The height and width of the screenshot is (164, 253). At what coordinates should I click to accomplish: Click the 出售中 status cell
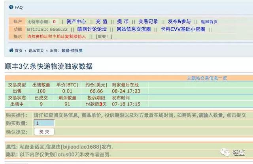coord(17,104)
